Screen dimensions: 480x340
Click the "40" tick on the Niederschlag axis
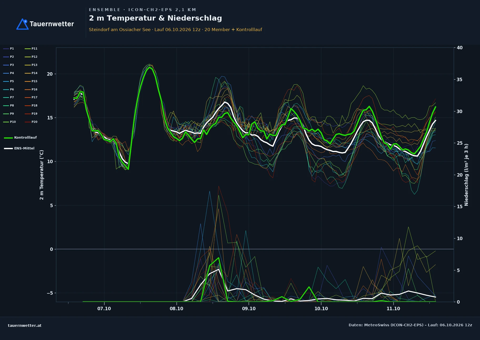click(460, 48)
